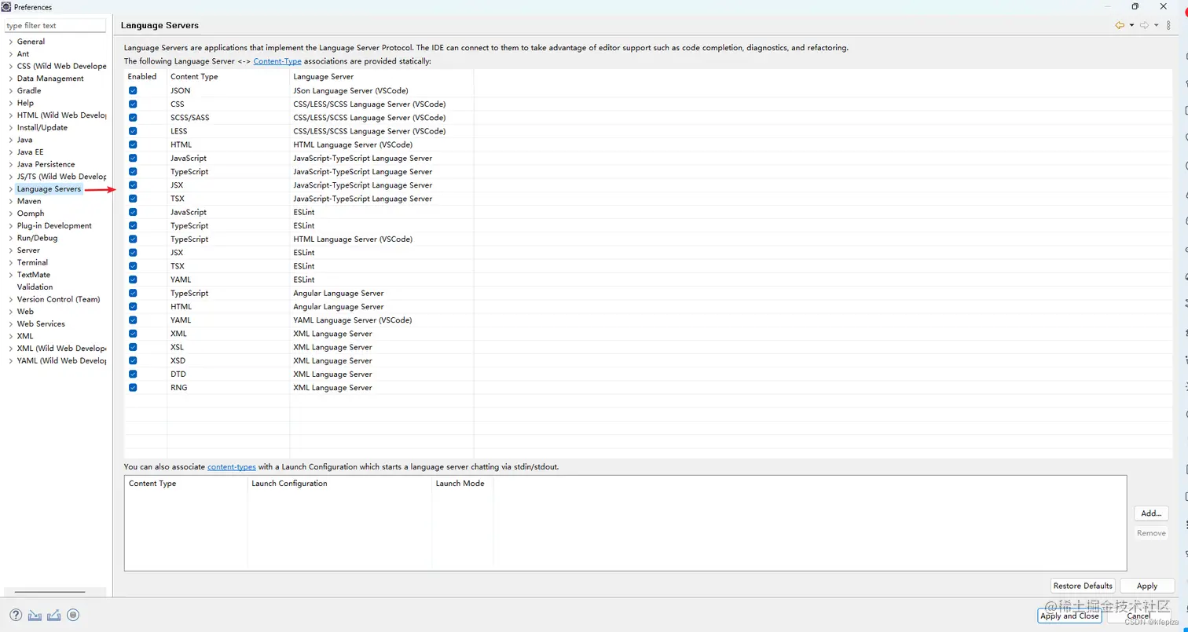Click Apply and Close
The width and height of the screenshot is (1188, 632).
[x=1069, y=616]
